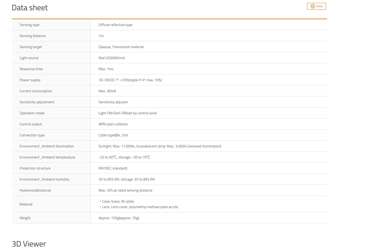Click the 'Hysteresis(distance)' label

[35, 191]
